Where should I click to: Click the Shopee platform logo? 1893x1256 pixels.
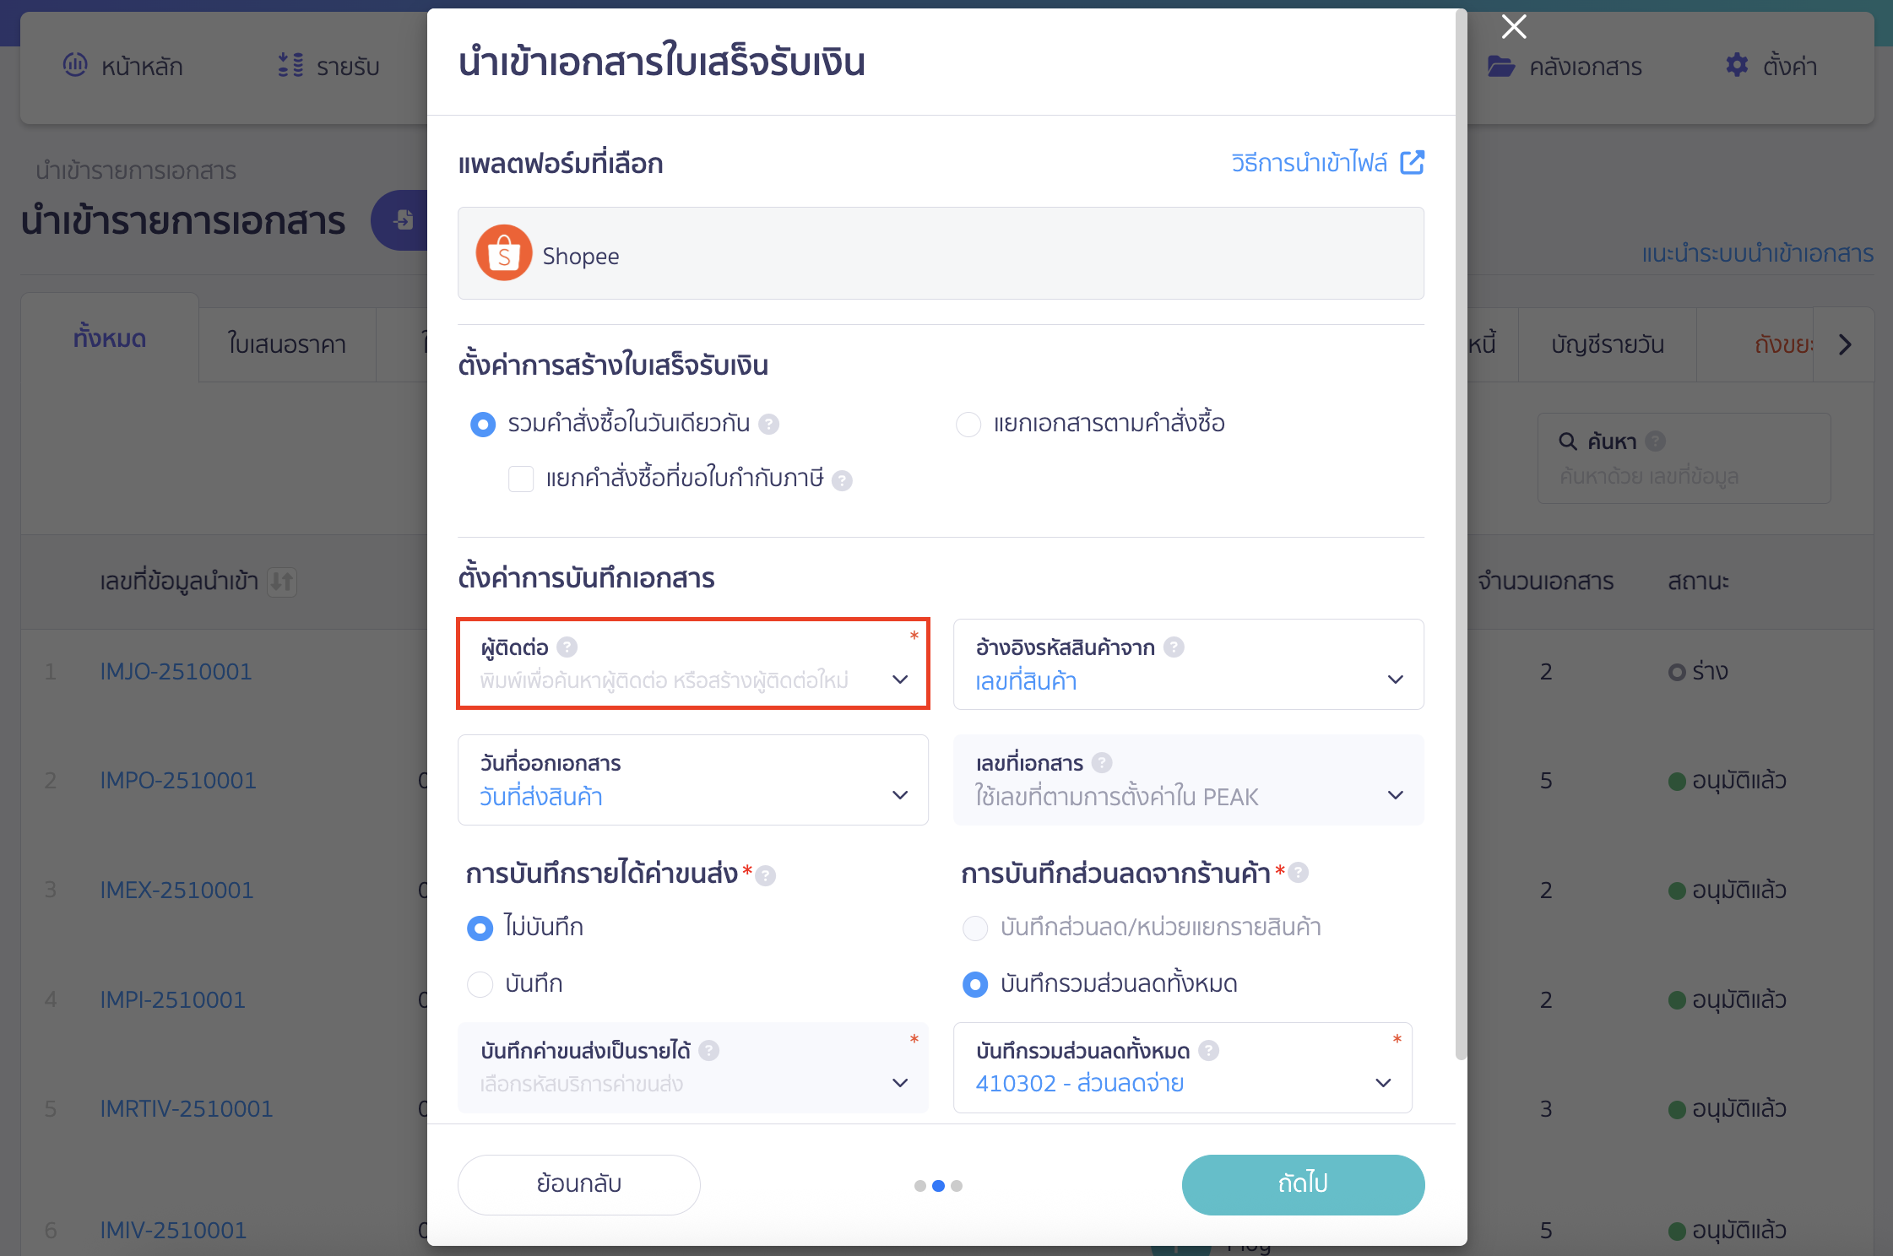[503, 253]
